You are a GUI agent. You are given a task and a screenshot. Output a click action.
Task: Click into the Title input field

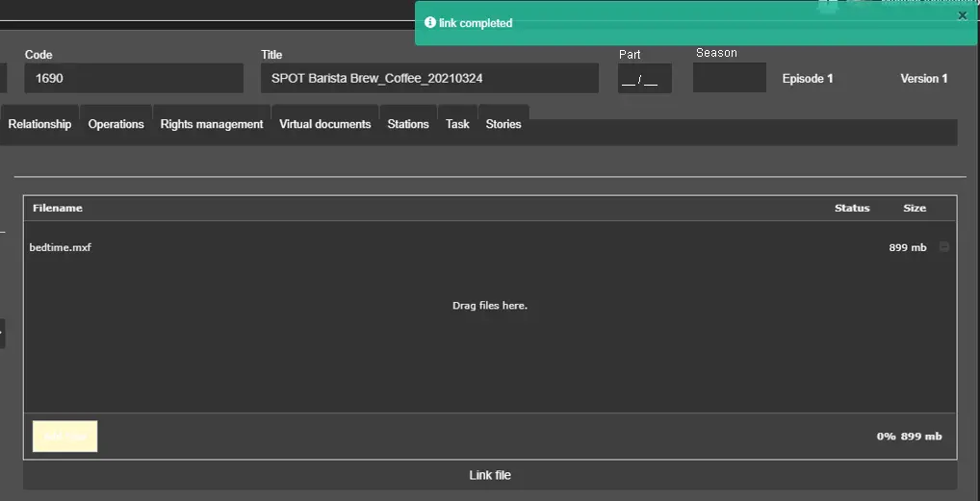[429, 79]
